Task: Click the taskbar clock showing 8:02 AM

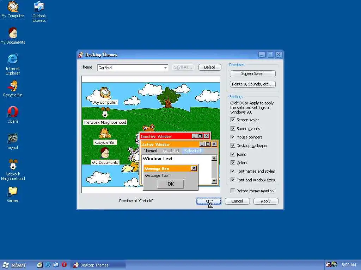Action: point(349,265)
